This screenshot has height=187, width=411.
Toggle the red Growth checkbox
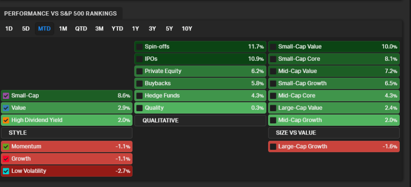click(x=6, y=159)
